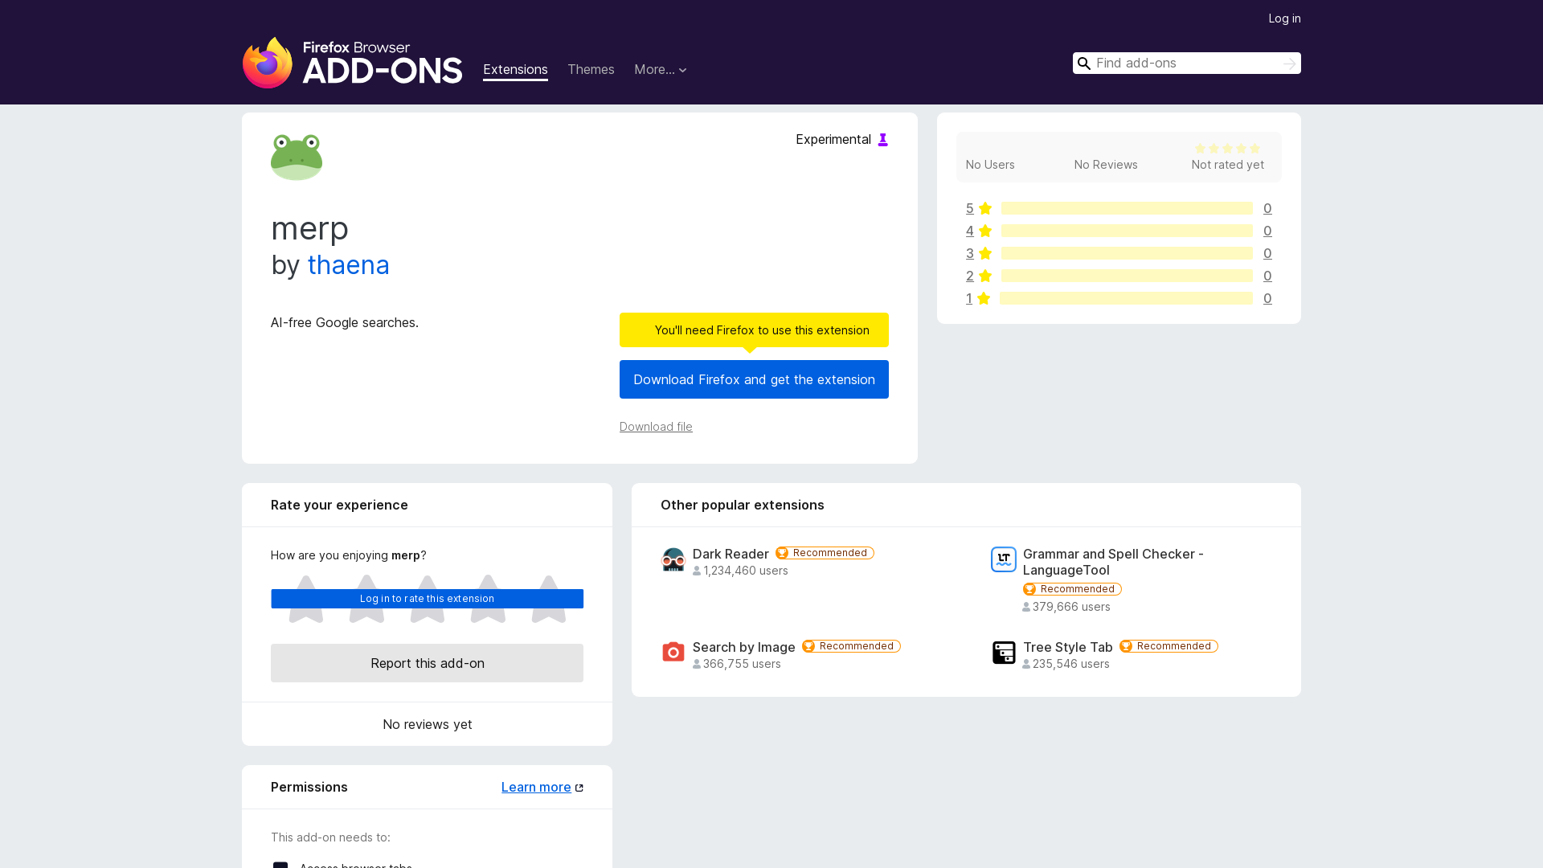Click Log in to rate this extension
The width and height of the screenshot is (1543, 868).
click(427, 599)
